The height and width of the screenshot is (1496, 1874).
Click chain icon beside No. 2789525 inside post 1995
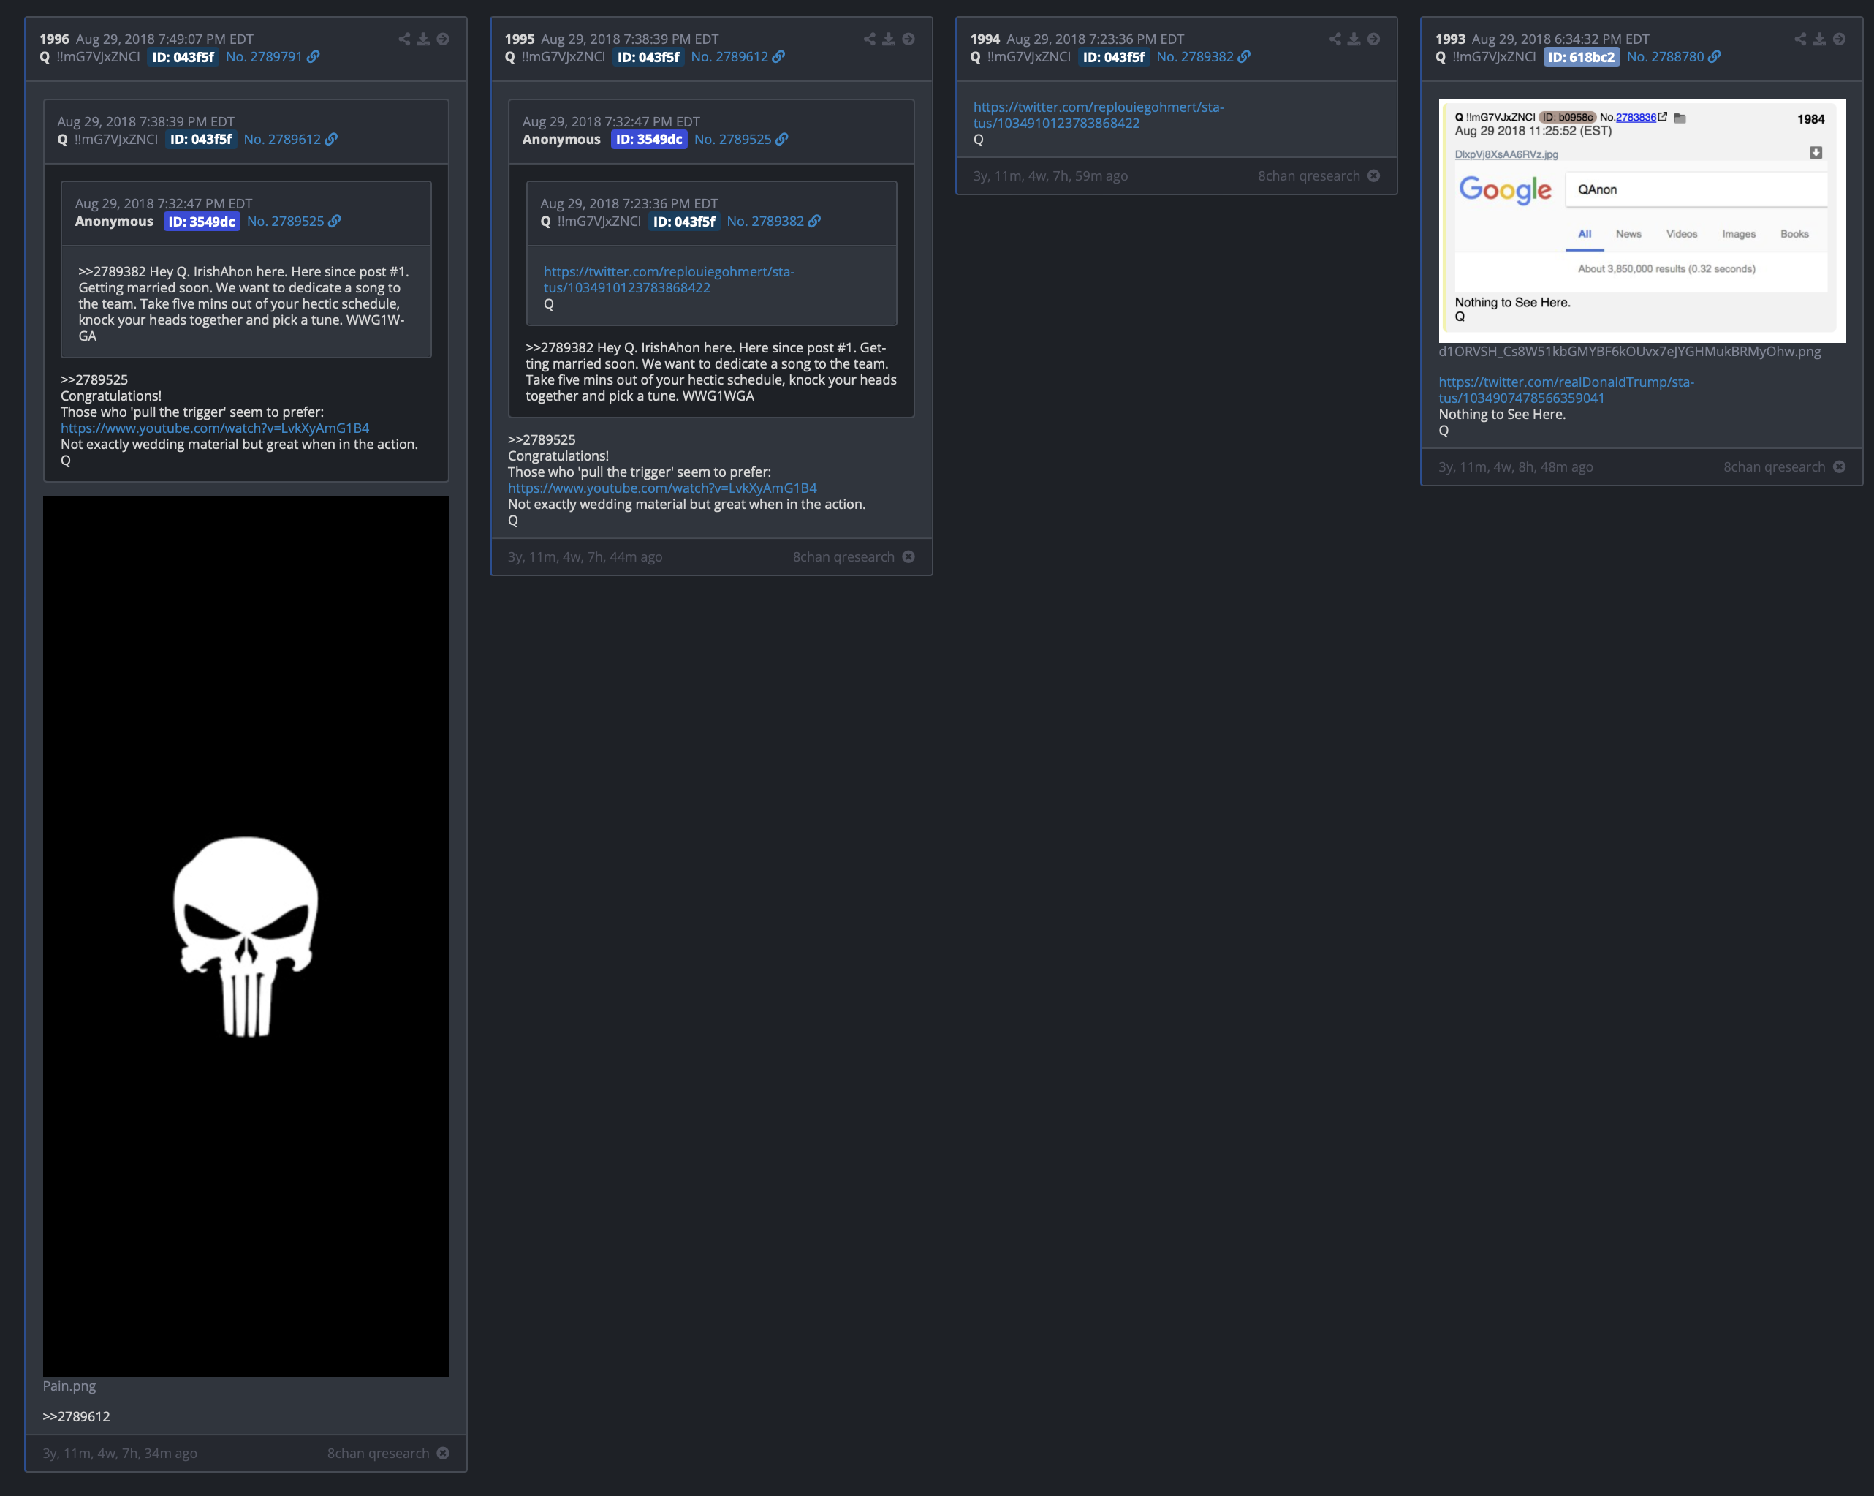tap(782, 139)
